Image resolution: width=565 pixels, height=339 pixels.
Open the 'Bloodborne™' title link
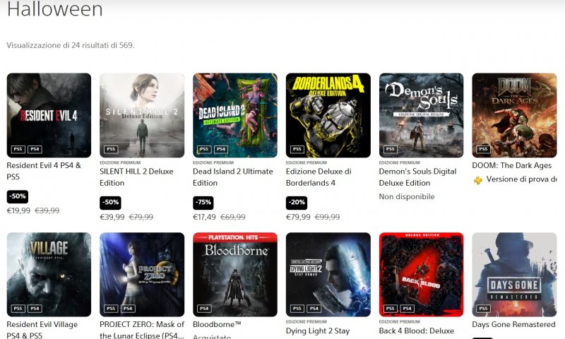(x=217, y=324)
